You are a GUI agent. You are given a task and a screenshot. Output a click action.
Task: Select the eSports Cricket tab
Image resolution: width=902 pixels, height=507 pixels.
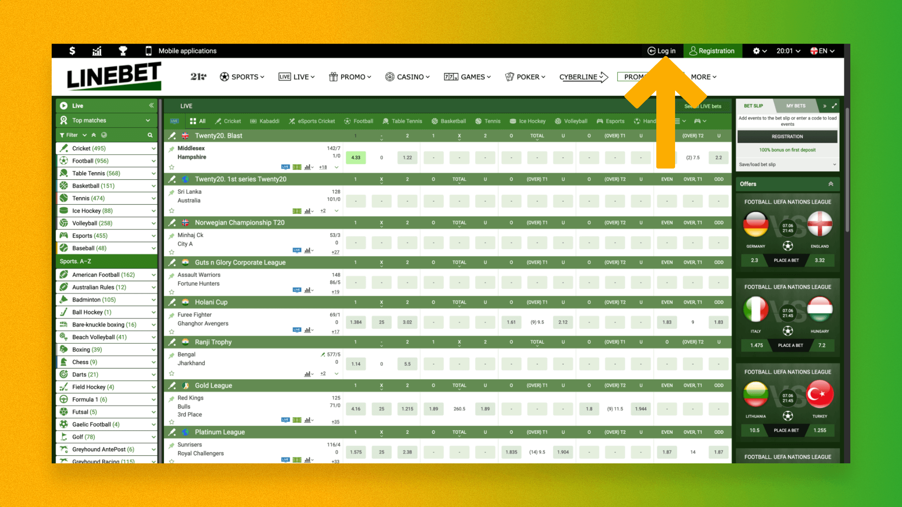[x=312, y=121]
